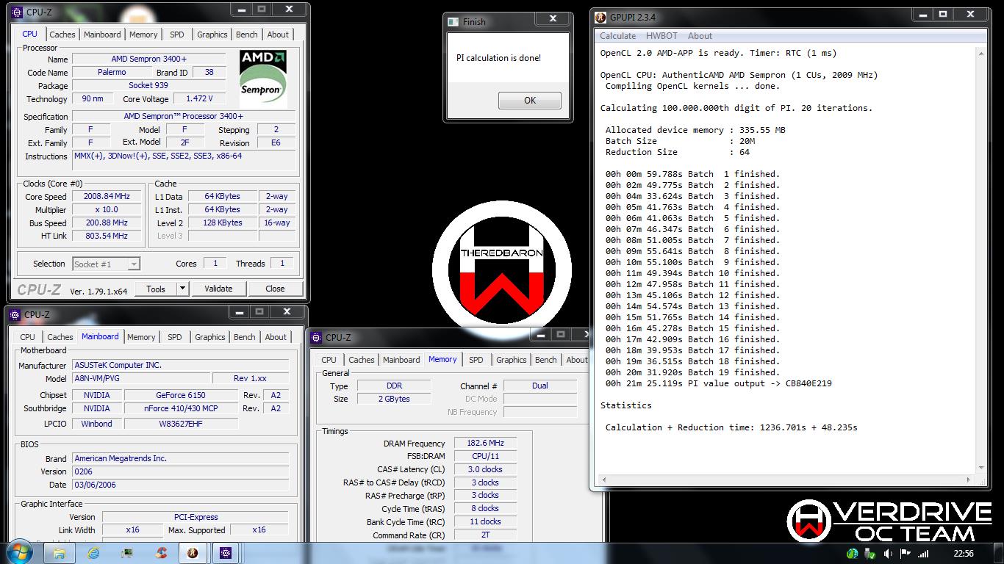Screen dimensions: 1004x564
Task: Click the BIOS date 03/06/2006 field
Action: coord(180,485)
